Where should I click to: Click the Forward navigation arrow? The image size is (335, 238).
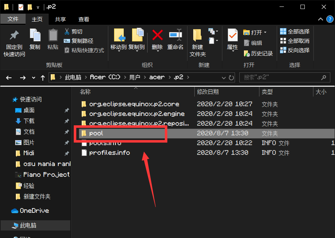point(23,78)
